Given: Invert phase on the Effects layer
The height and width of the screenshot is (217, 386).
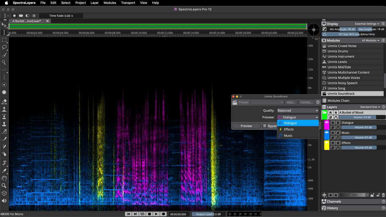Looking at the screenshot, I should tap(333, 148).
